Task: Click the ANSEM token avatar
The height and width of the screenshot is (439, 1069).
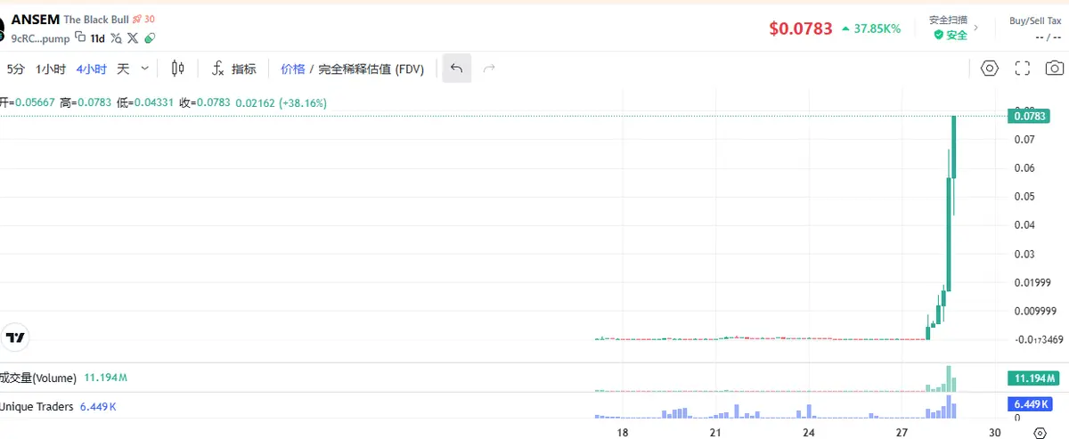Action: tap(2, 27)
